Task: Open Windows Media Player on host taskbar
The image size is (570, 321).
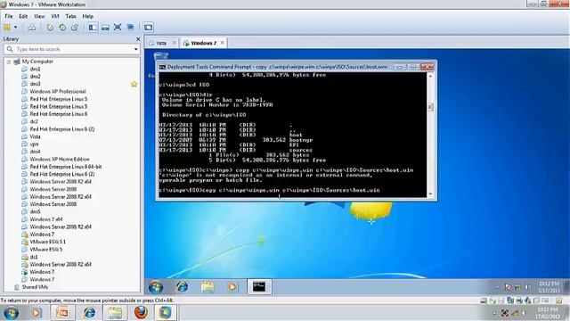Action: [x=36, y=313]
